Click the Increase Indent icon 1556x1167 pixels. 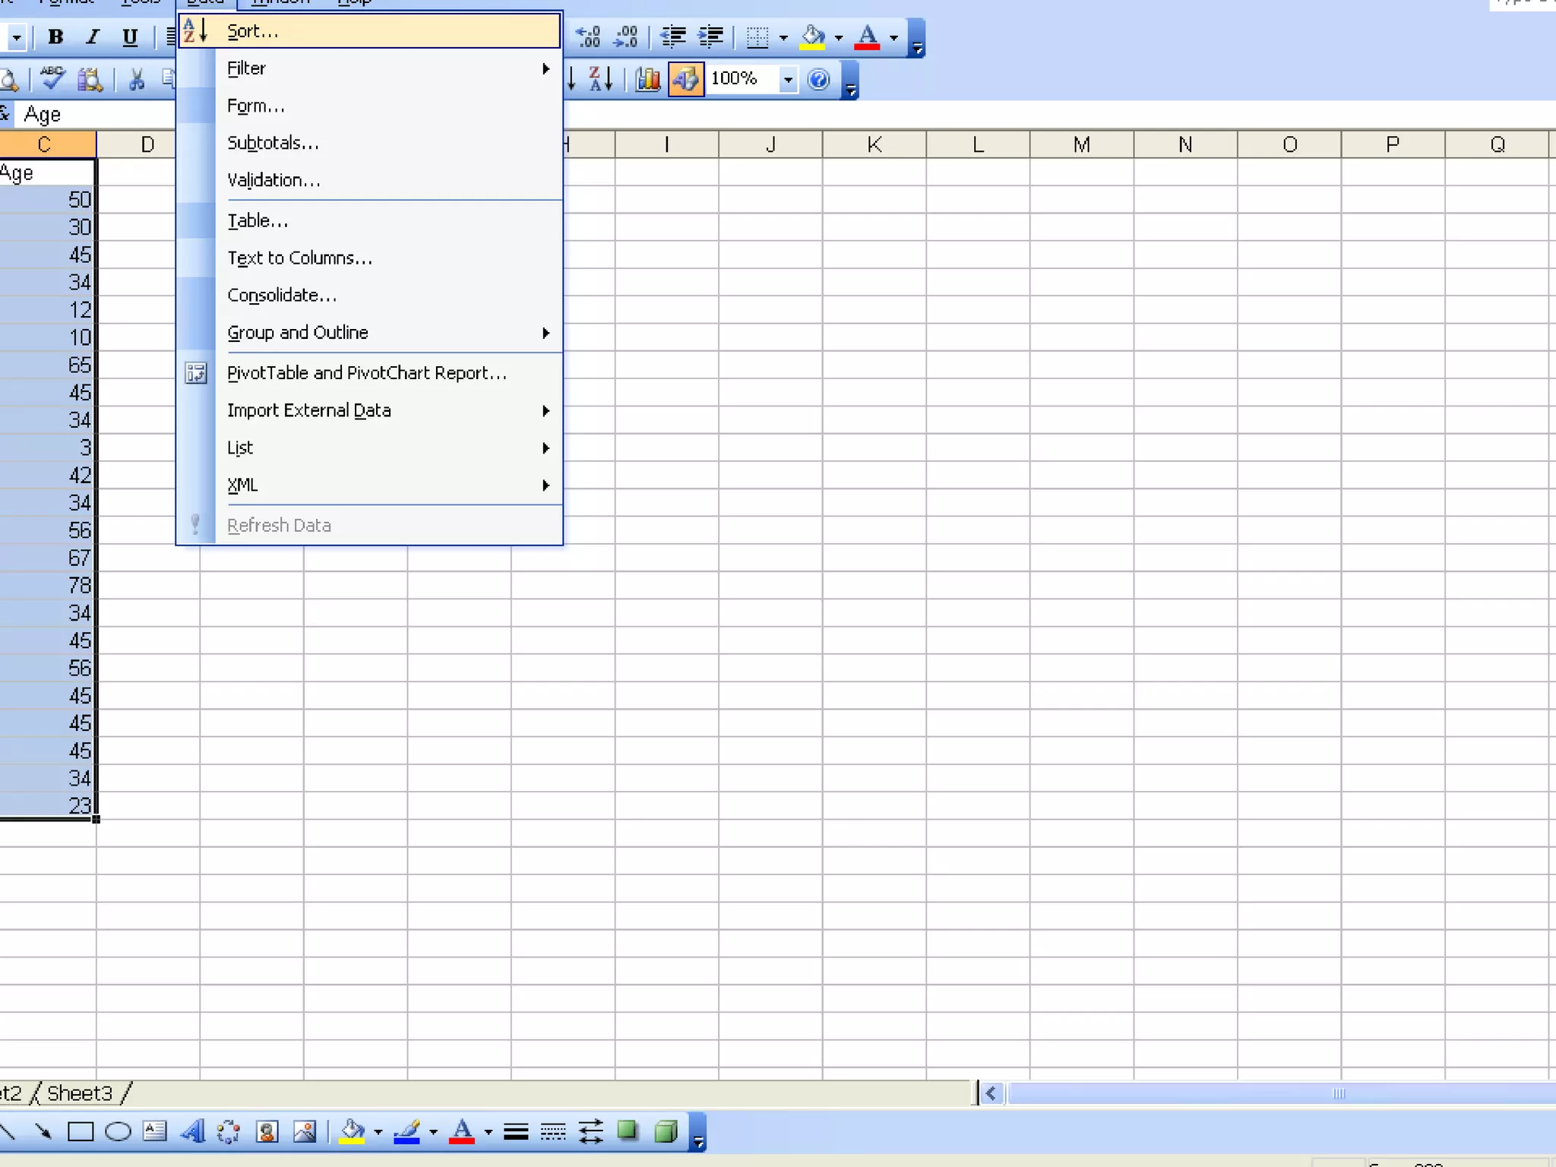pyautogui.click(x=710, y=36)
